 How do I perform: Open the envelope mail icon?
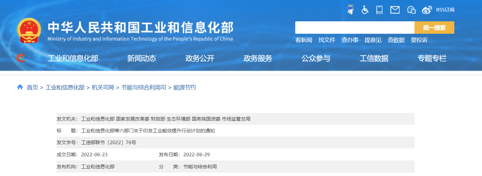click(395, 10)
